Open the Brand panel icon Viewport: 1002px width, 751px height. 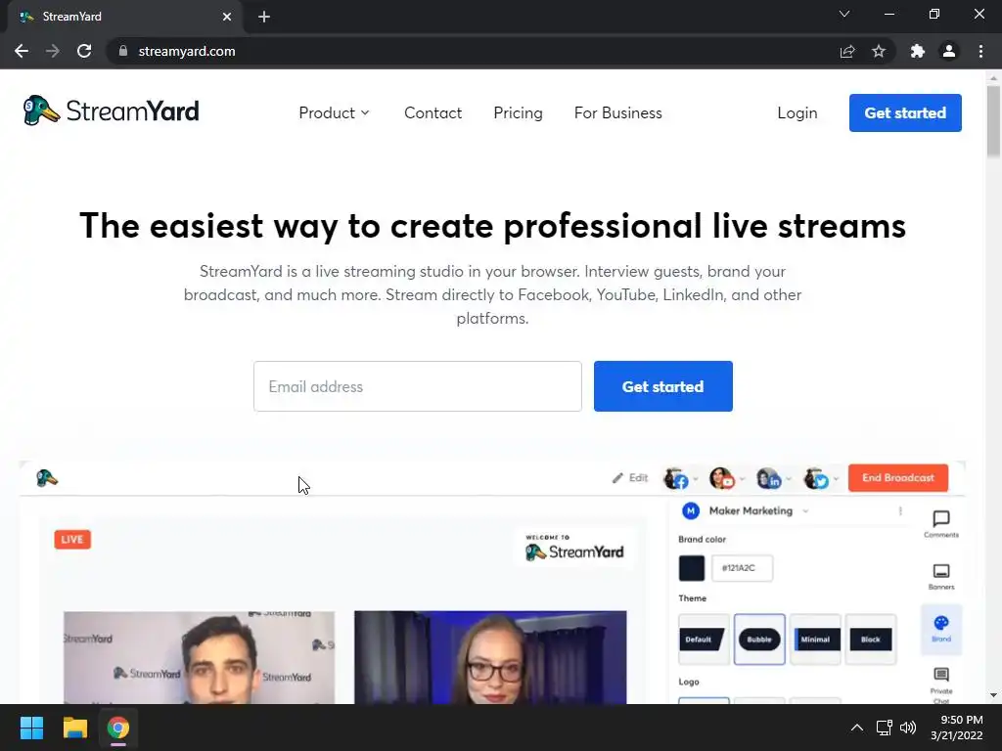tap(941, 629)
